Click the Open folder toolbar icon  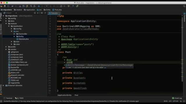pyautogui.click(x=1, y=6)
